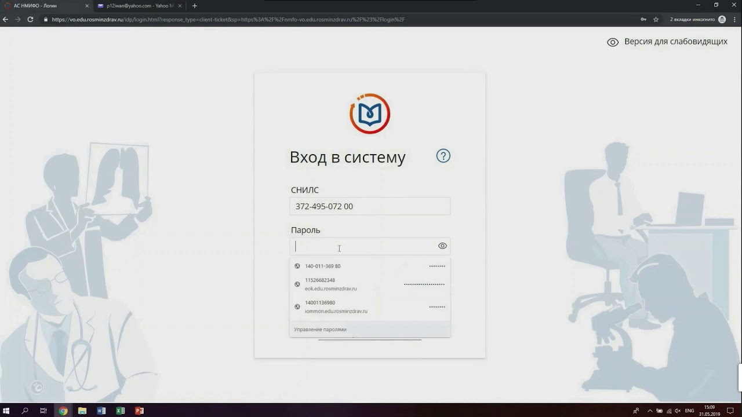742x417 pixels.
Task: Focus the Пароль password field
Action: coord(370,246)
